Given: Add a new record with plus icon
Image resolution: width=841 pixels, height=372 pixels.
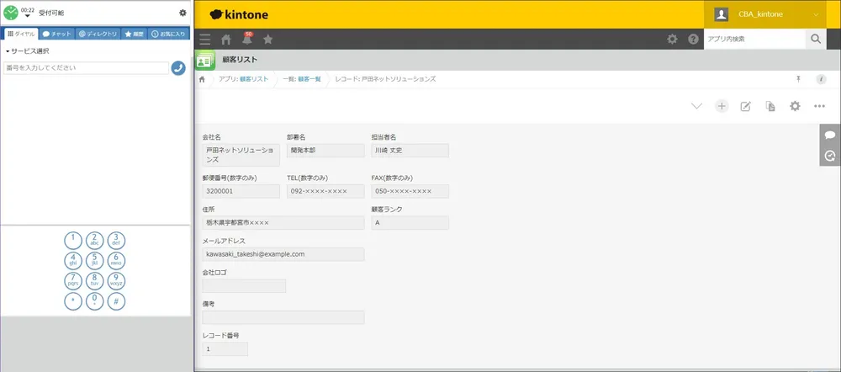Looking at the screenshot, I should 721,106.
